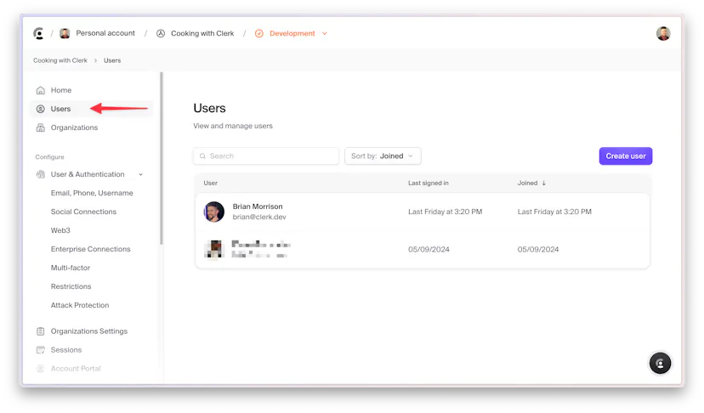The width and height of the screenshot is (704, 413).
Task: Click Cooking with Clerk in top bar
Action: point(202,34)
